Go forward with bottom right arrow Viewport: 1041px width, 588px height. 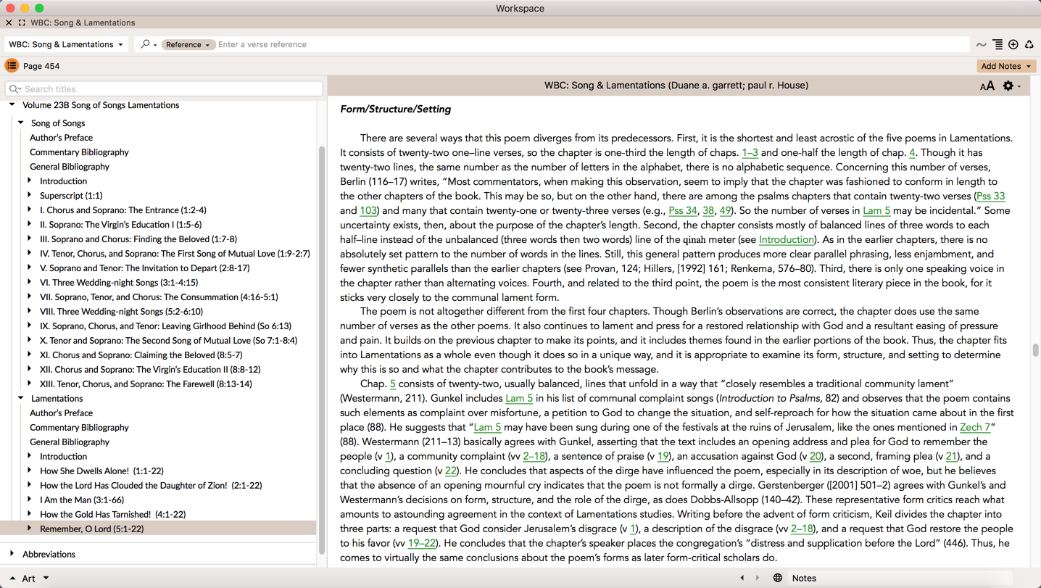pyautogui.click(x=758, y=578)
